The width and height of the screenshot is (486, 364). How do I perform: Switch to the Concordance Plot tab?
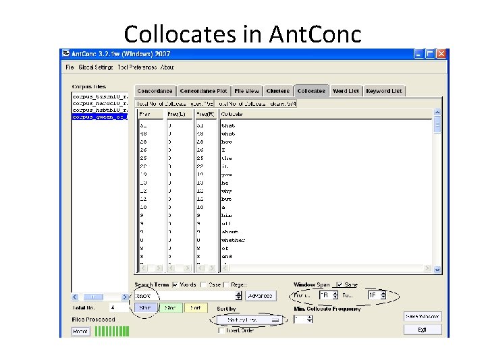203,91
